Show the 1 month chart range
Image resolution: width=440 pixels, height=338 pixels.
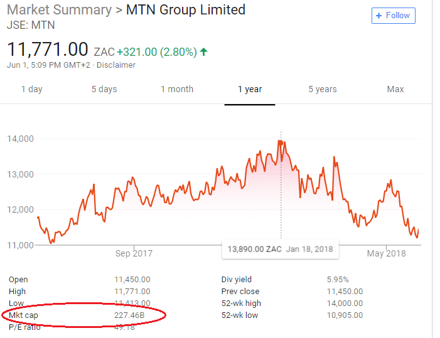[x=177, y=89]
